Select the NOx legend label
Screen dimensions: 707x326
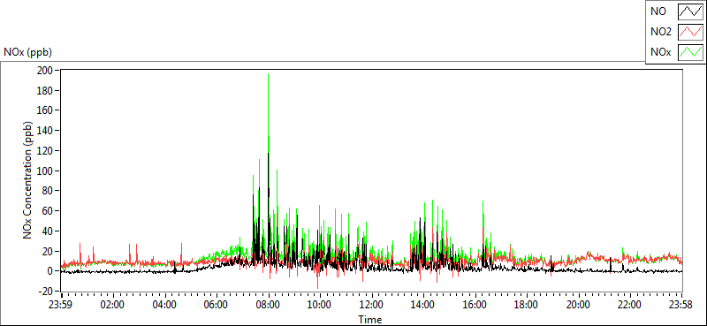point(660,53)
